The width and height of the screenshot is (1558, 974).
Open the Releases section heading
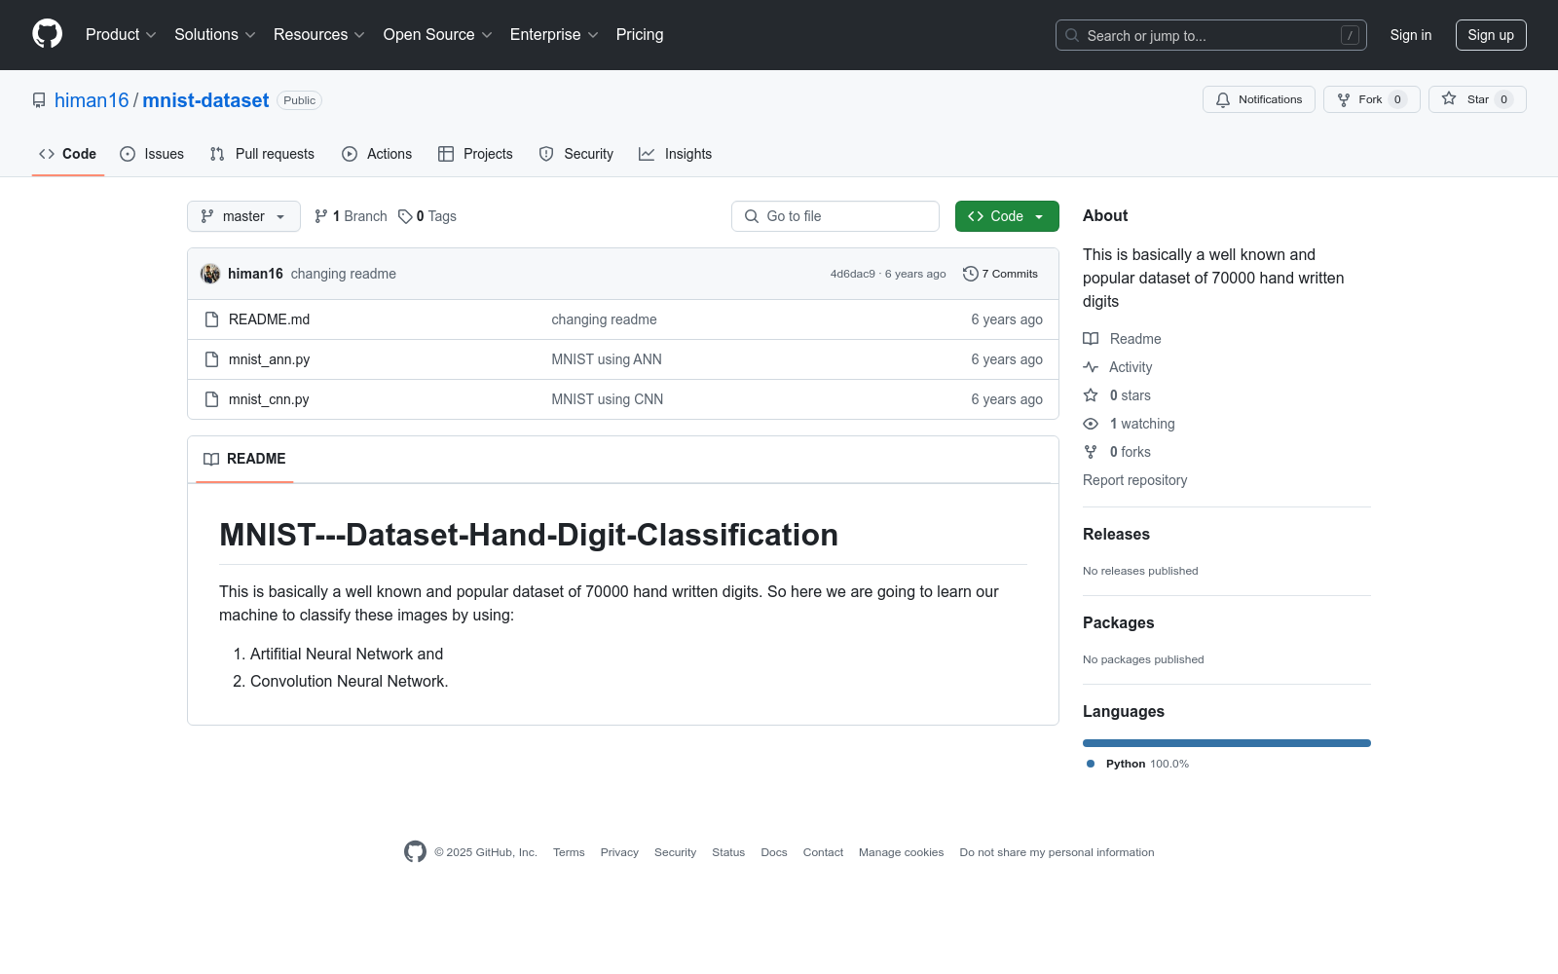pyautogui.click(x=1116, y=534)
